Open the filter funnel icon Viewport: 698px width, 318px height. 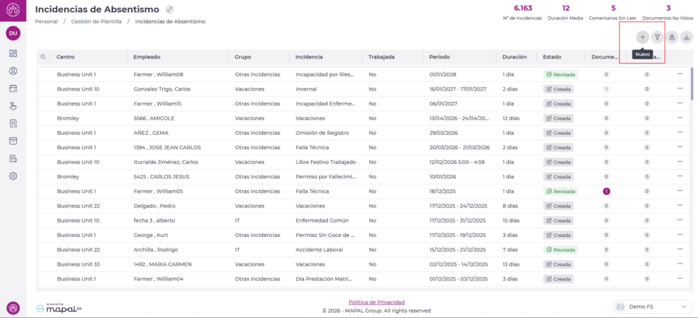click(657, 37)
